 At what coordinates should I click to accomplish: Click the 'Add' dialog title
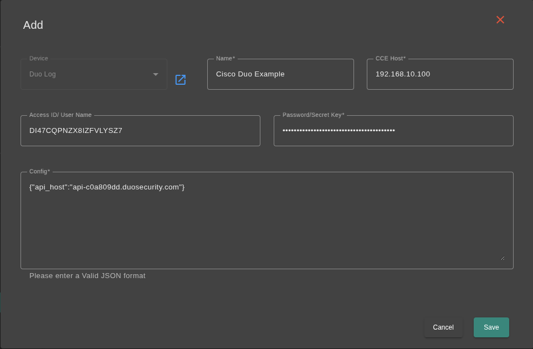[33, 25]
